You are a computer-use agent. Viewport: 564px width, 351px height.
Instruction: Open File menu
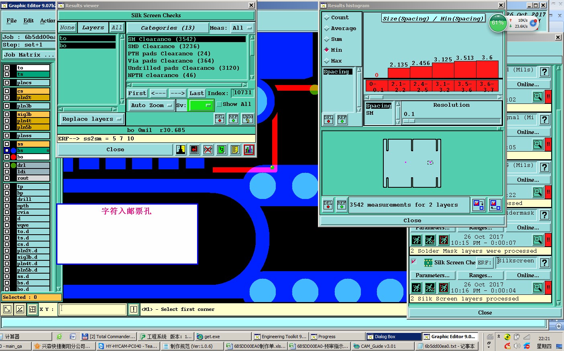click(12, 20)
